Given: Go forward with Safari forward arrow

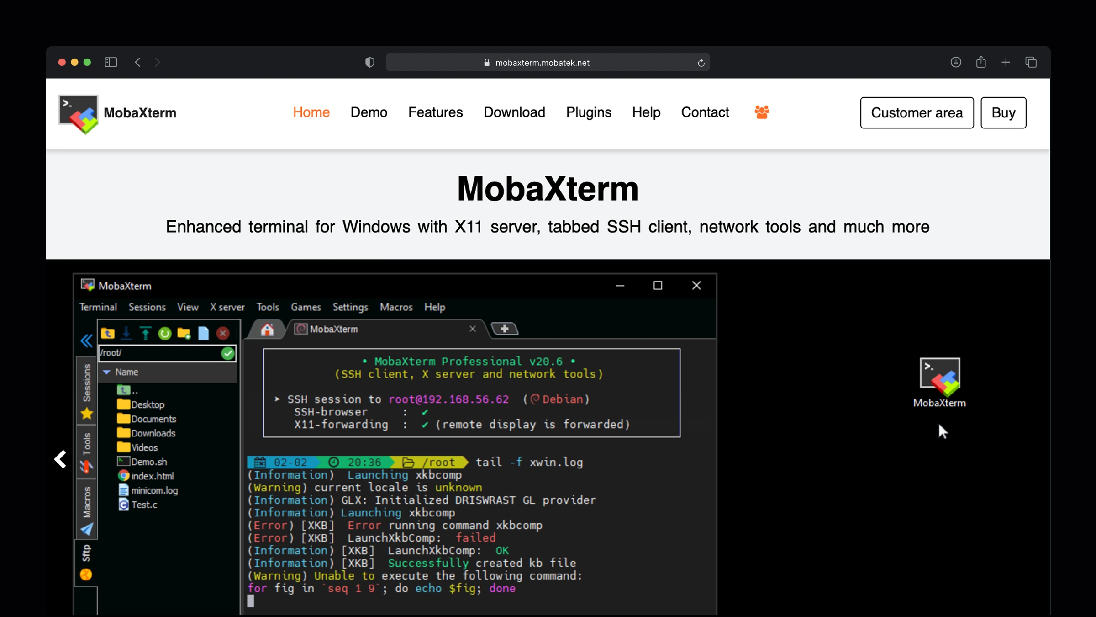Looking at the screenshot, I should [x=158, y=62].
